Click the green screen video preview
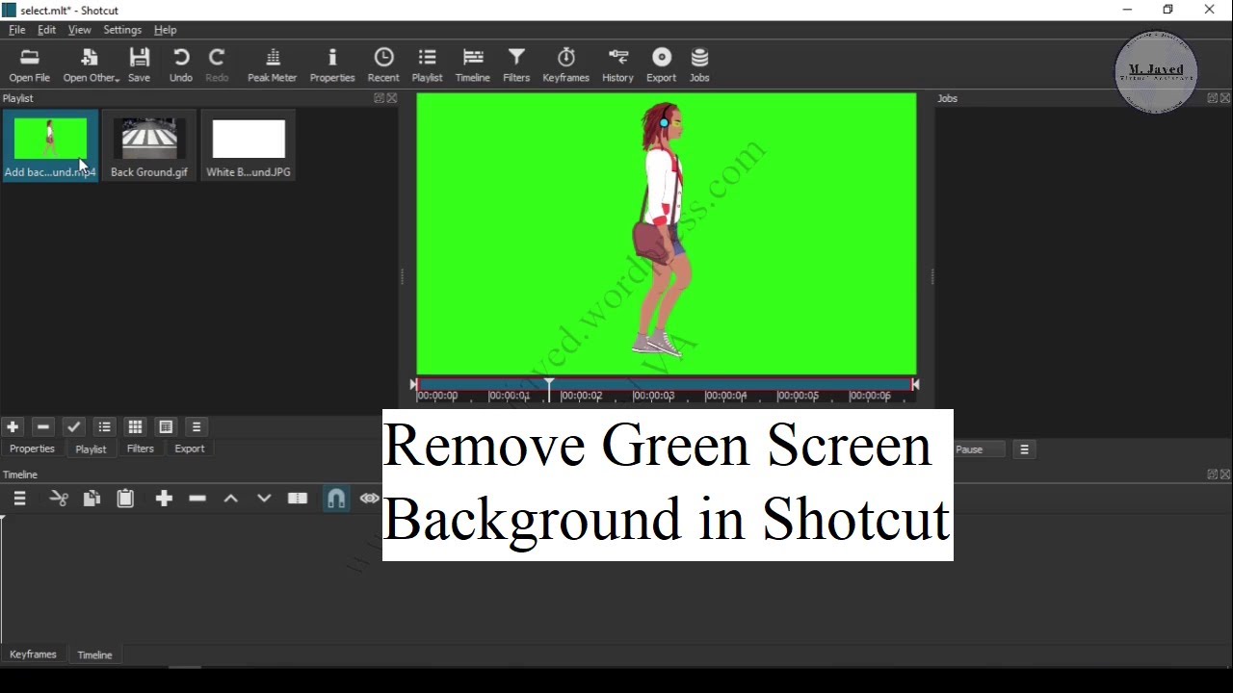The image size is (1233, 693). [667, 234]
